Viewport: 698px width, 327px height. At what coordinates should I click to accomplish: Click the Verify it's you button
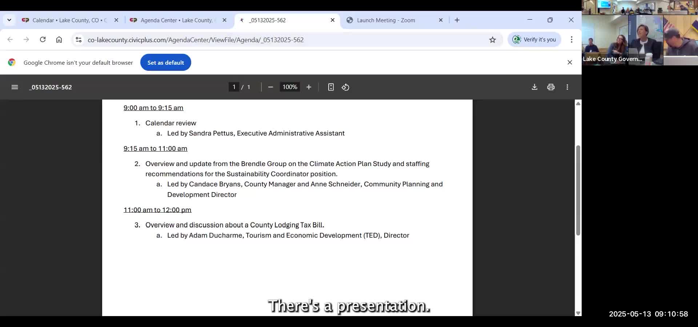click(534, 40)
